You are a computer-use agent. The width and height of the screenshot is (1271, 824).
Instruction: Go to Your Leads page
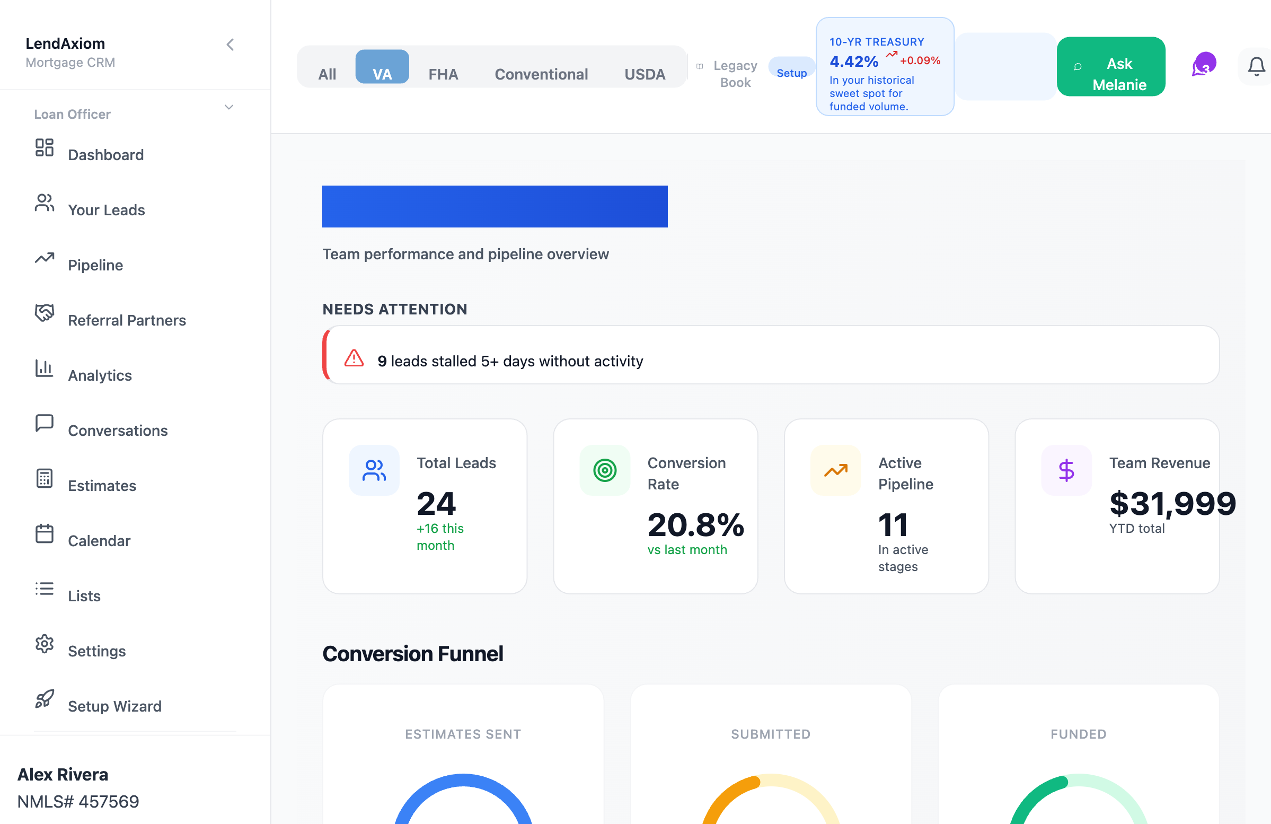coord(107,210)
